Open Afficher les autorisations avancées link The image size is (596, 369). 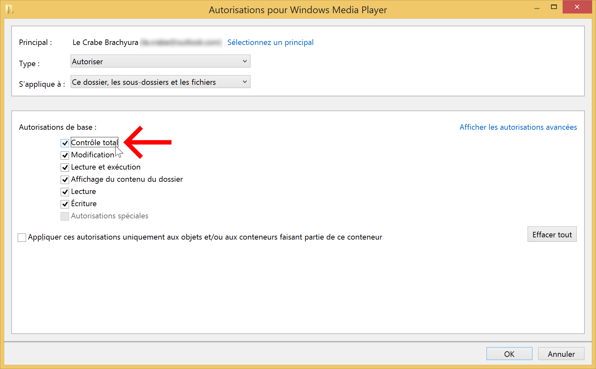pos(518,127)
